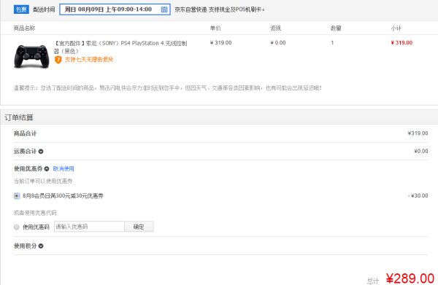The image size is (438, 285).
Task: Click the subtotal ¥319.00 in red
Action: point(401,43)
